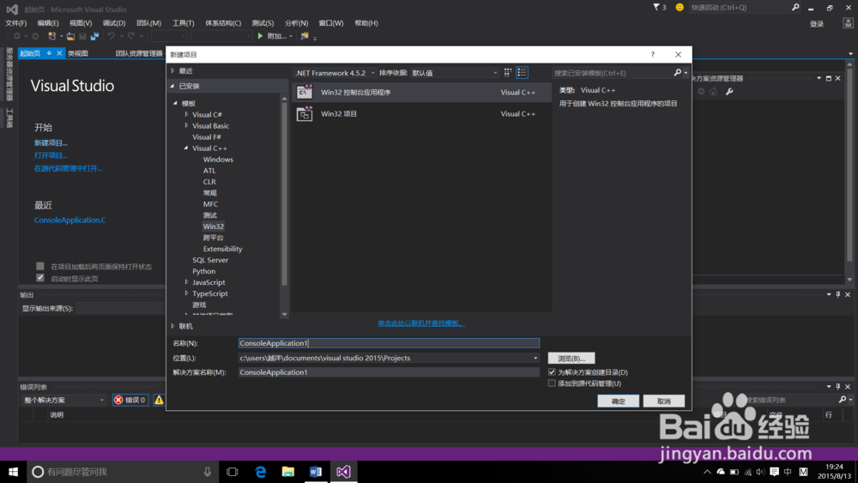This screenshot has width=858, height=483.
Task: Click the open file folder toolbar icon
Action: click(x=70, y=36)
